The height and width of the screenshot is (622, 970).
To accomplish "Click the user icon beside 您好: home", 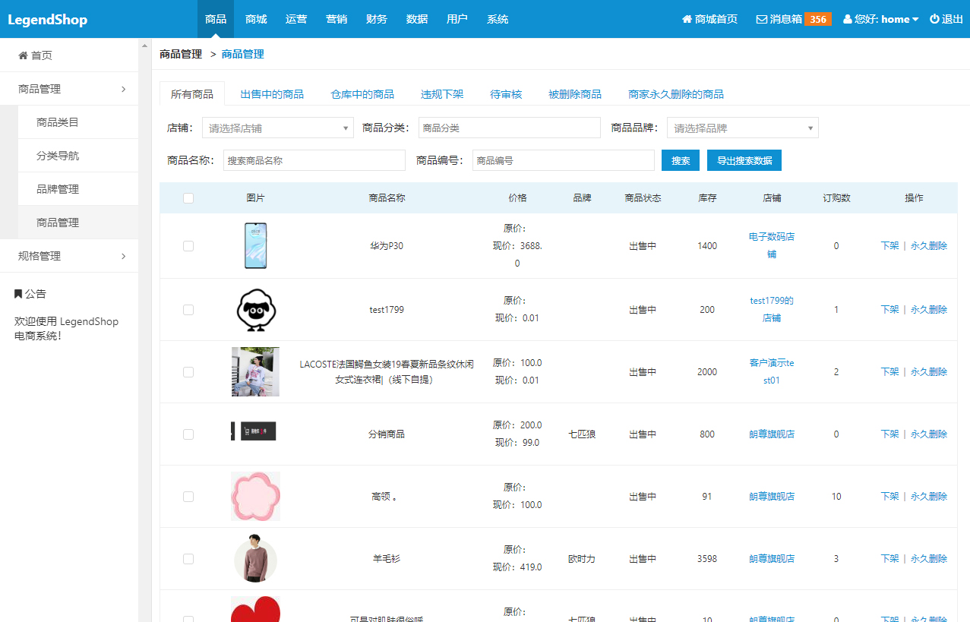I will click(848, 19).
